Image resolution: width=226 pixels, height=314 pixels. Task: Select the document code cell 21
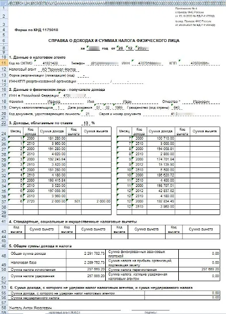click(87, 114)
